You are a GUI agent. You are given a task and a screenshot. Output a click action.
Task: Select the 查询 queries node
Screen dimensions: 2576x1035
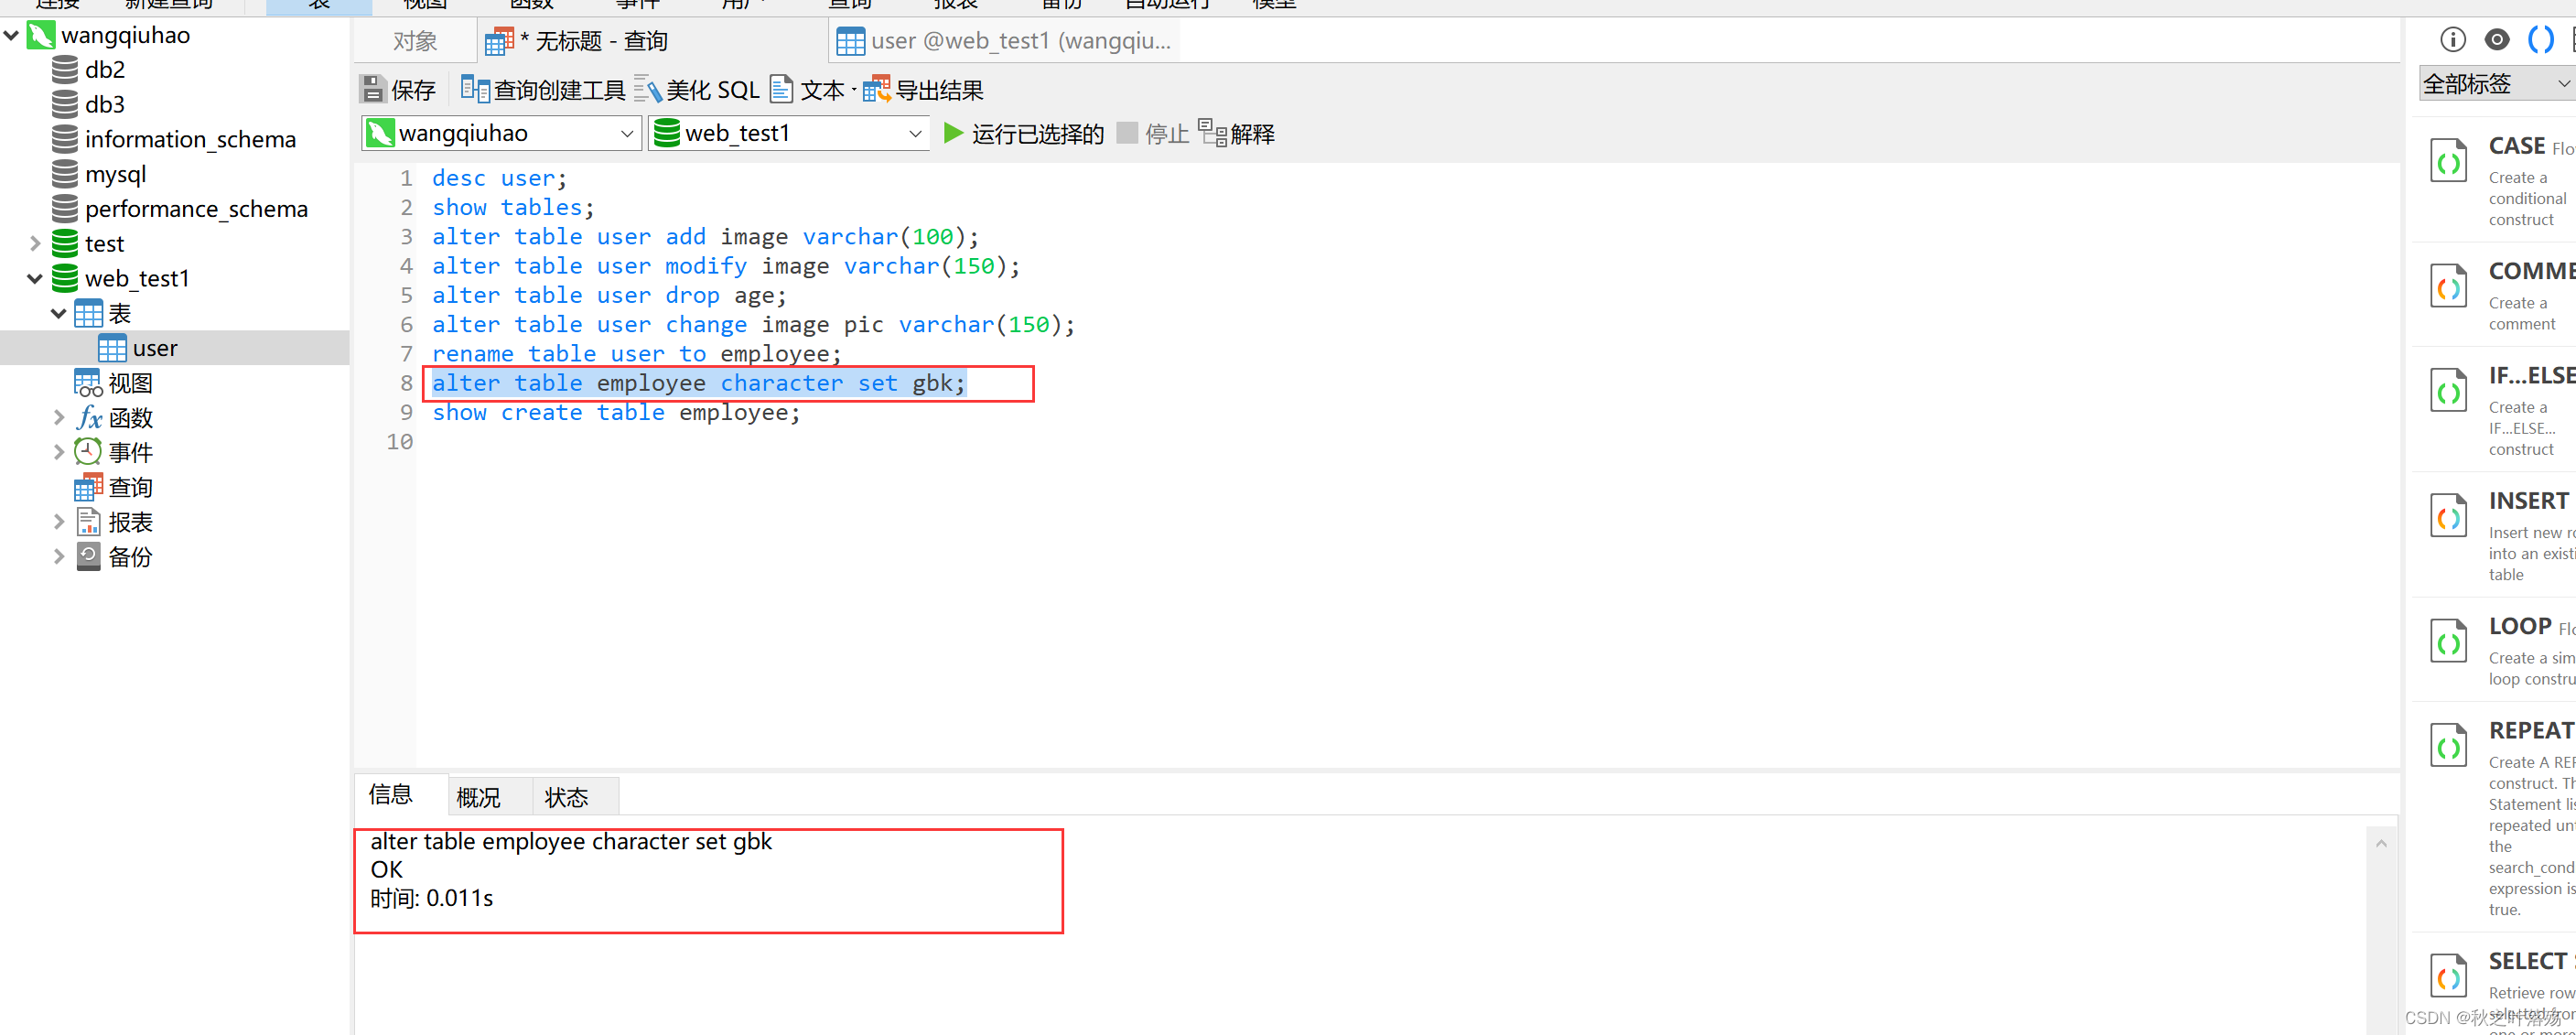tap(114, 487)
